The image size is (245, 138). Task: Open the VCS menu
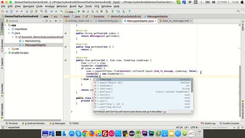point(96,6)
